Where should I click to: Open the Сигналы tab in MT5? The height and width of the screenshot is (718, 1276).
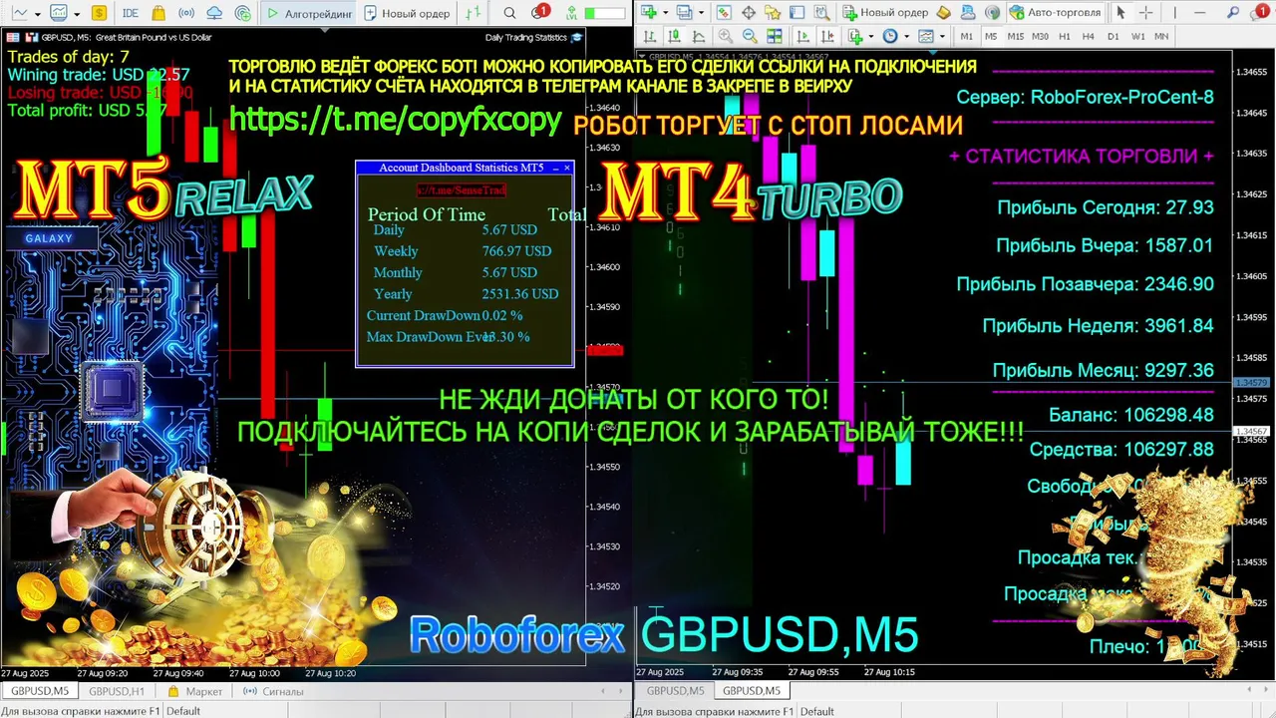point(274,691)
